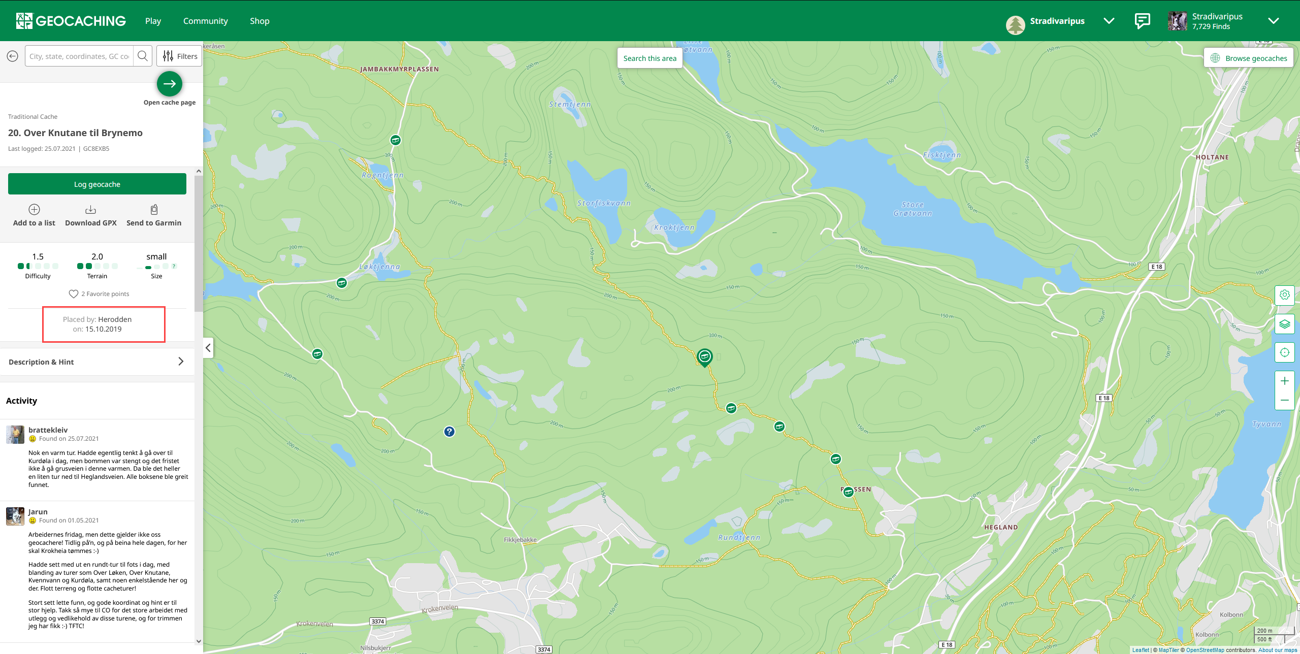
Task: Click the Download GPX icon
Action: click(x=90, y=209)
